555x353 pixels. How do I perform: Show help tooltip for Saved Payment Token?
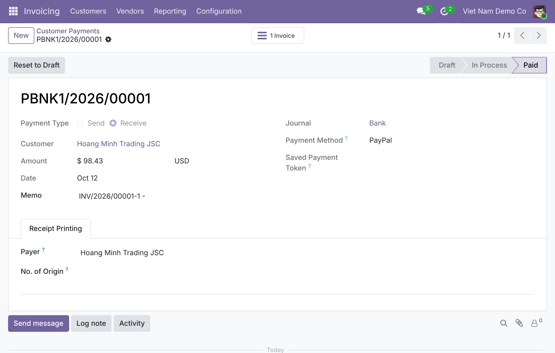tap(310, 166)
